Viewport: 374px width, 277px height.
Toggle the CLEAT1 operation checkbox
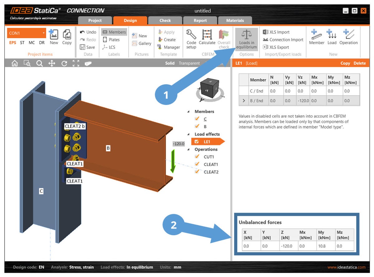click(x=197, y=164)
